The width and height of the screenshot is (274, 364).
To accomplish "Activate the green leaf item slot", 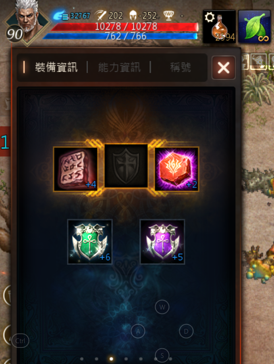I will pyautogui.click(x=255, y=27).
